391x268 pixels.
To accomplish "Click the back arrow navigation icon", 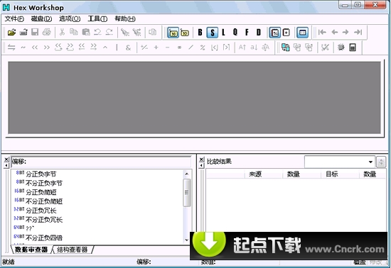I will tap(334, 32).
